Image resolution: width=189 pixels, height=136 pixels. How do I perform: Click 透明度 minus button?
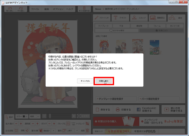tap(33, 124)
